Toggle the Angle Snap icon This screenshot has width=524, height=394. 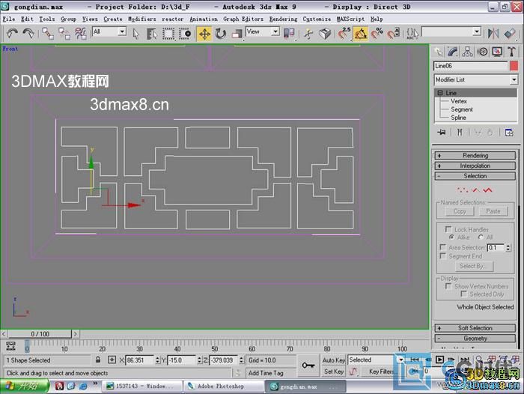[361, 34]
